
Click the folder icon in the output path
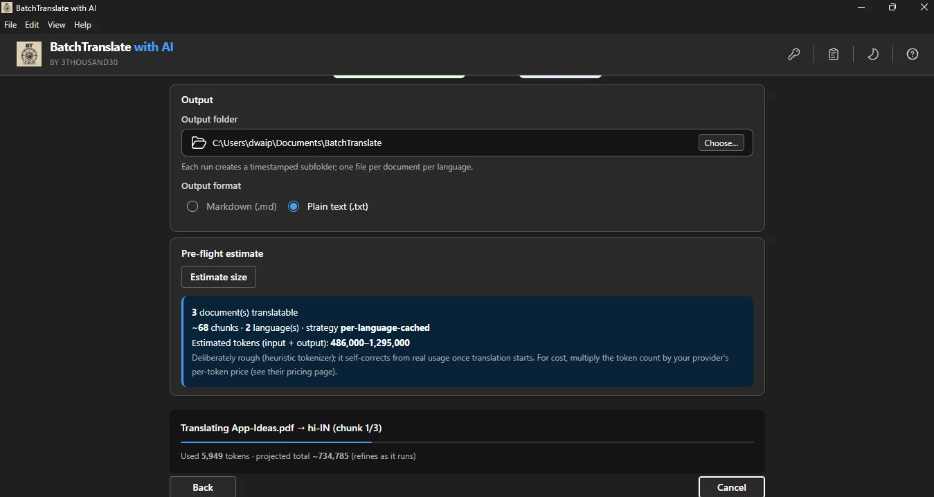pyautogui.click(x=199, y=143)
